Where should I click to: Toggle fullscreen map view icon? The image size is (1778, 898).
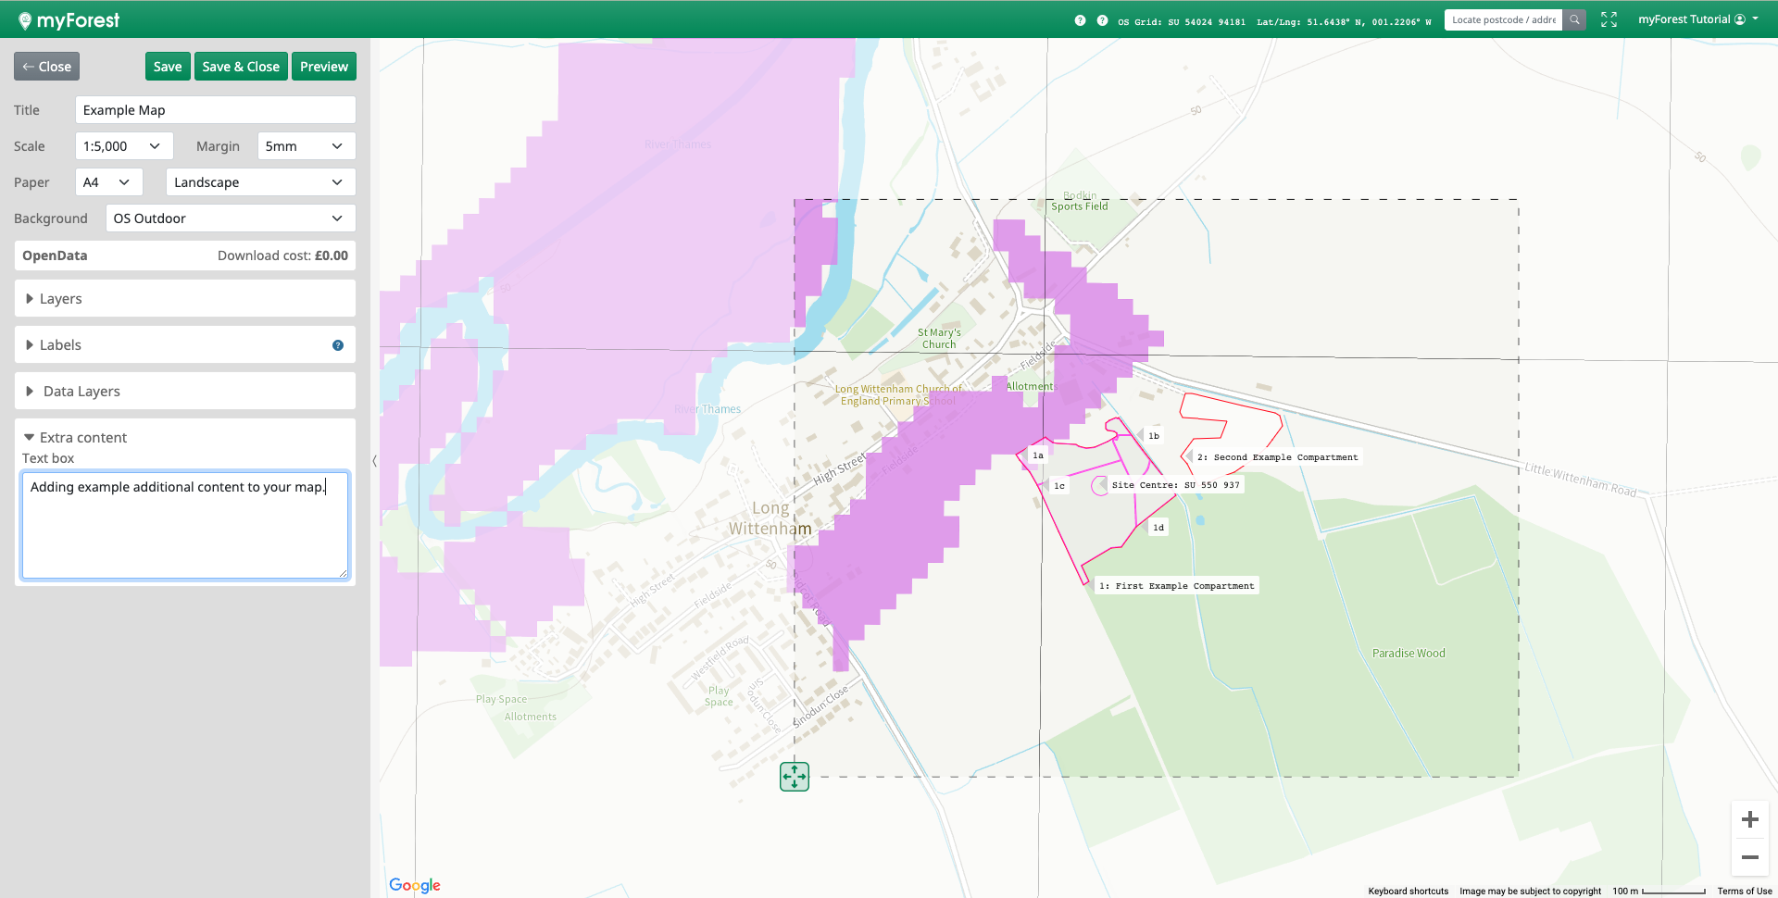tap(1609, 19)
